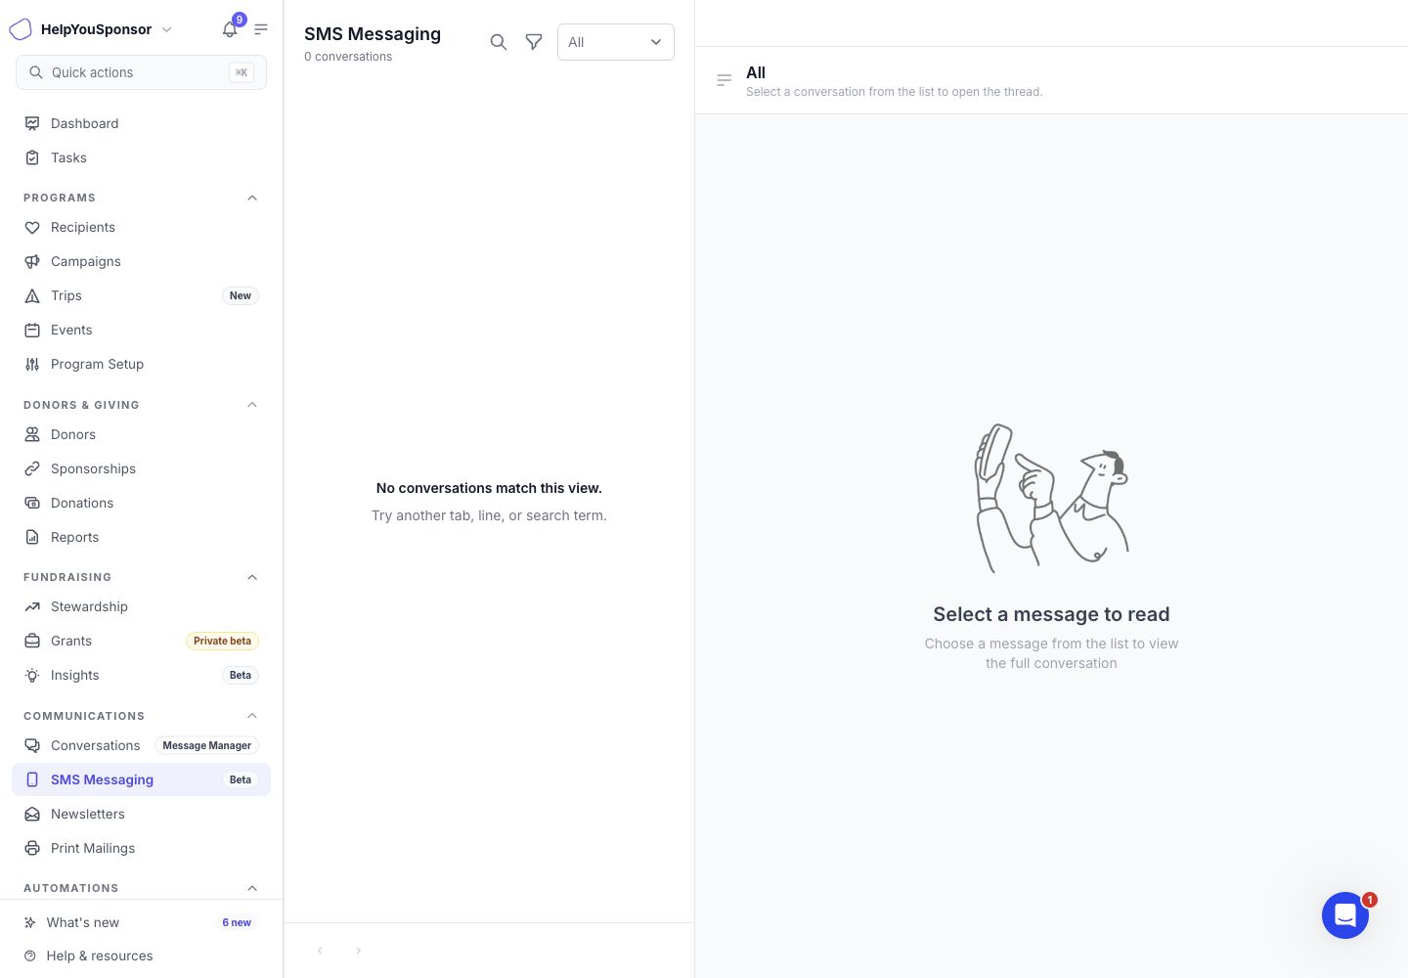The width and height of the screenshot is (1408, 978).
Task: Collapse the Donors & Giving section
Action: [x=252, y=405]
